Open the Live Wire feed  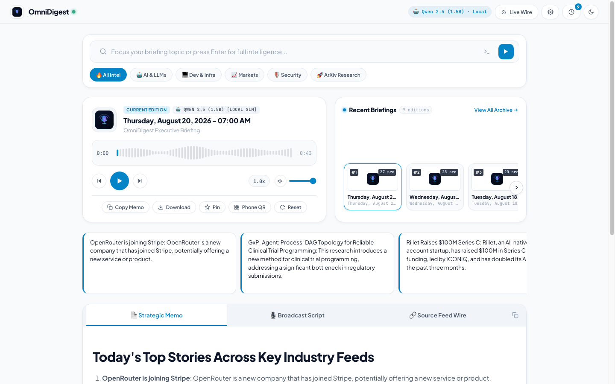[x=516, y=12]
